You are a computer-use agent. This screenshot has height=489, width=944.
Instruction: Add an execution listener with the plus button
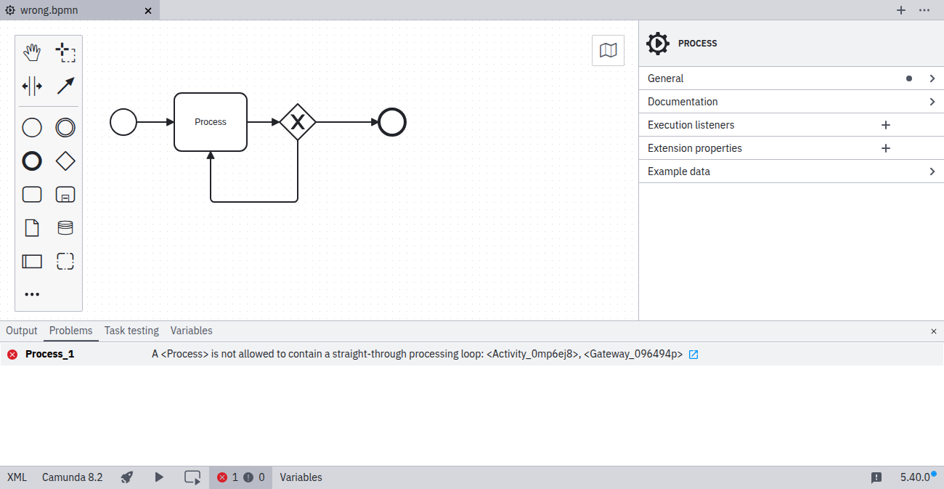click(x=886, y=124)
